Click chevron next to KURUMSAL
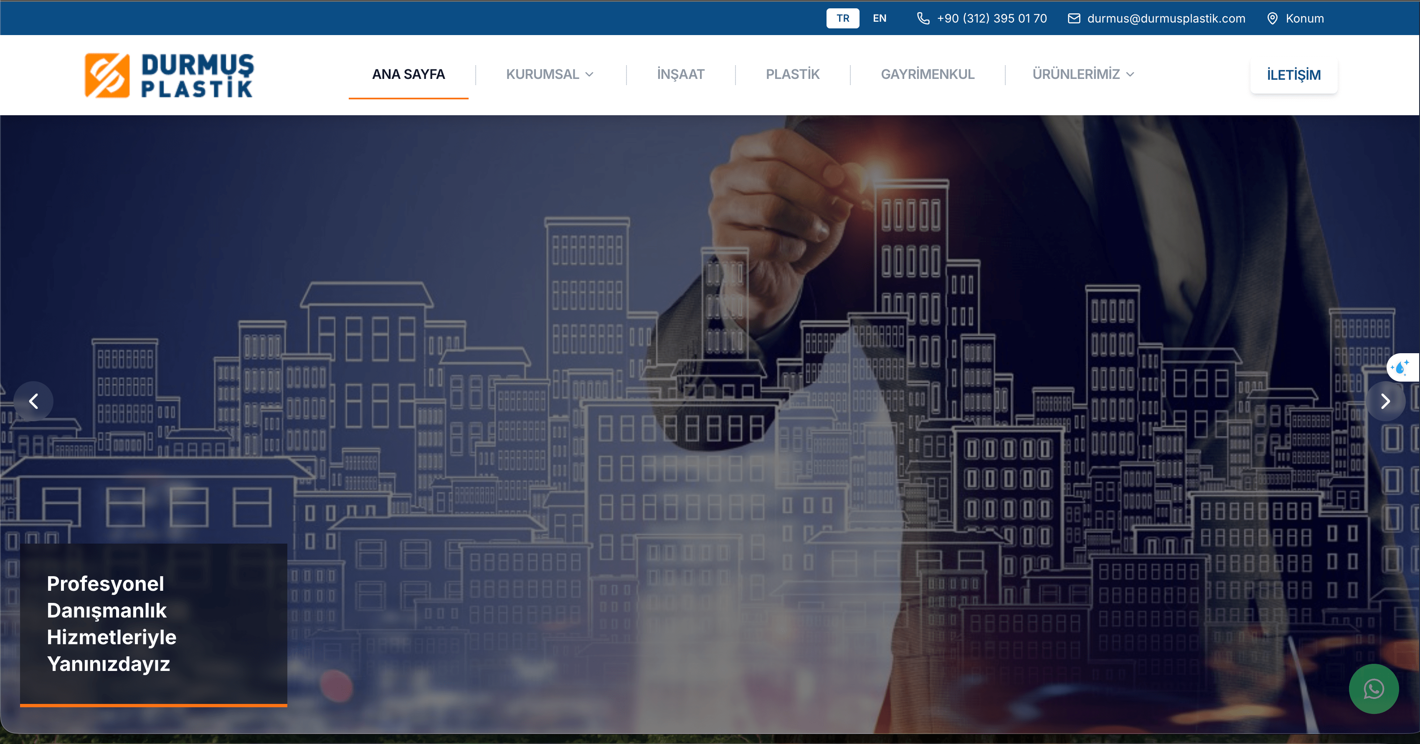 pyautogui.click(x=589, y=74)
